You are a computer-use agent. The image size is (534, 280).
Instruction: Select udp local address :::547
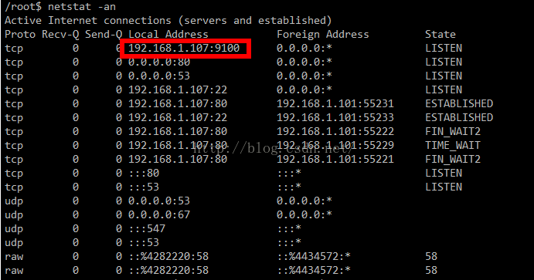click(148, 229)
